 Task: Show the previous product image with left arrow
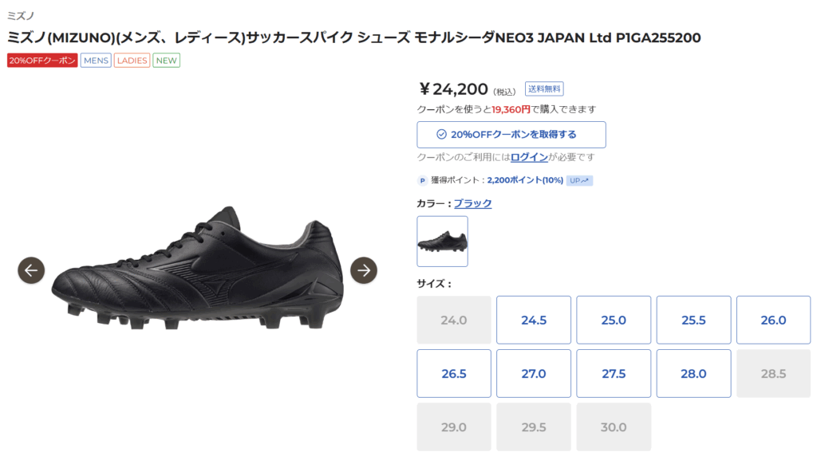tap(31, 270)
